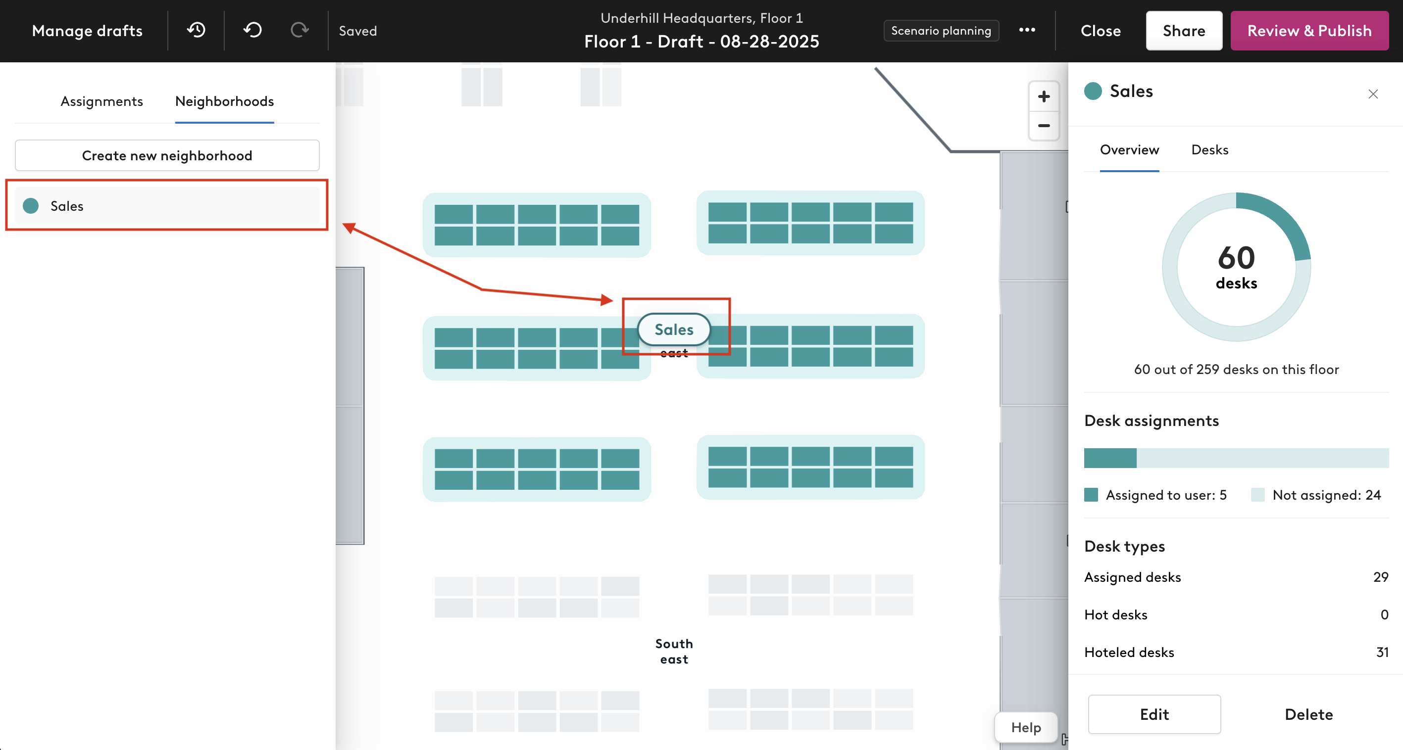This screenshot has height=750, width=1403.
Task: Zoom out on the floor map
Action: click(1044, 126)
